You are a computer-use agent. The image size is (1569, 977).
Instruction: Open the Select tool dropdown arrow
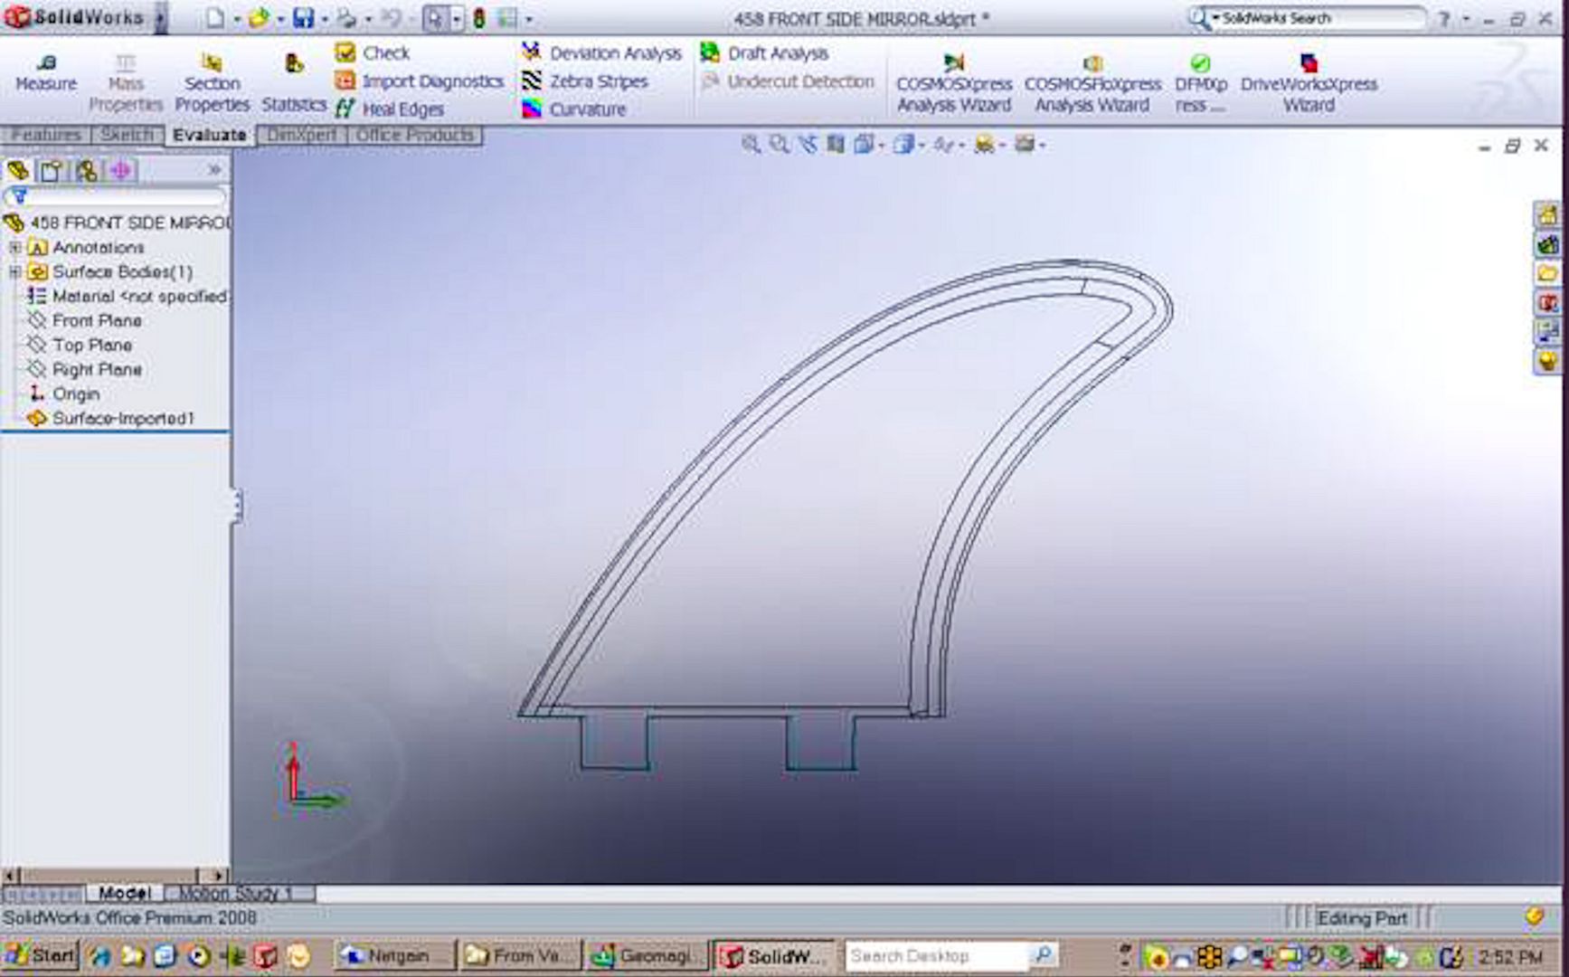(x=456, y=19)
